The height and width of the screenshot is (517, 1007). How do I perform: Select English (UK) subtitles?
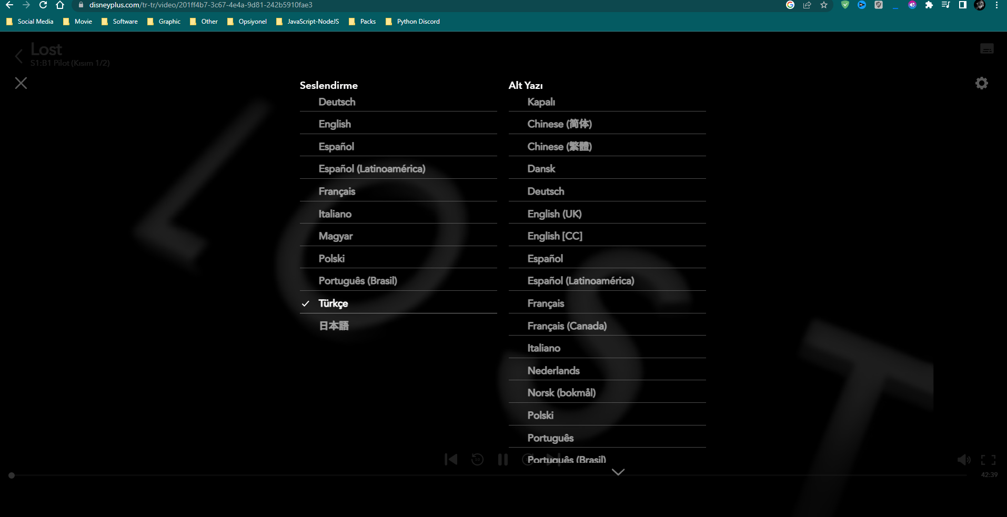pyautogui.click(x=607, y=214)
